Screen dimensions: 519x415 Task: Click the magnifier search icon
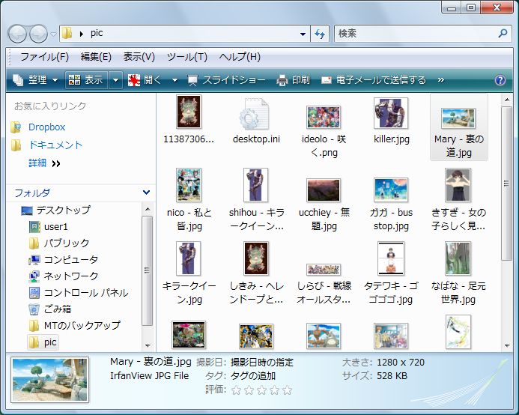coord(503,33)
